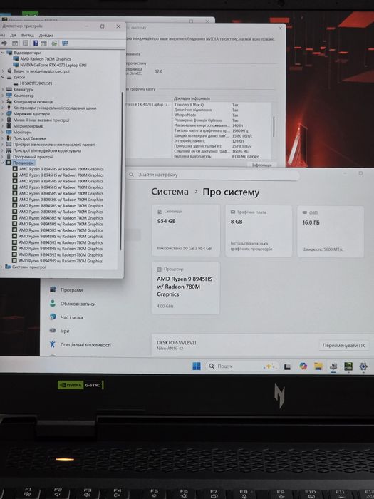Expand Вхідні та вихідні аудіопристрої node
The image size is (374, 499).
(x=3, y=71)
